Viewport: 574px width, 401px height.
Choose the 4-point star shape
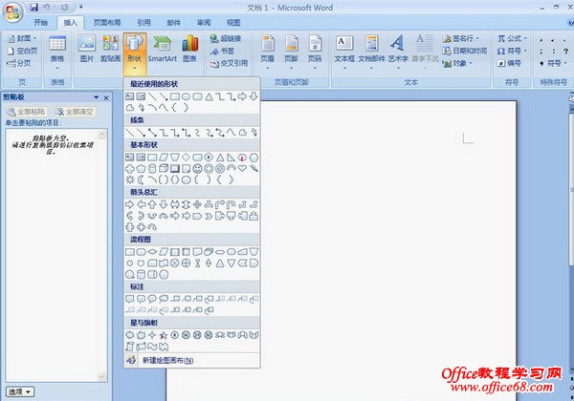tap(152, 335)
